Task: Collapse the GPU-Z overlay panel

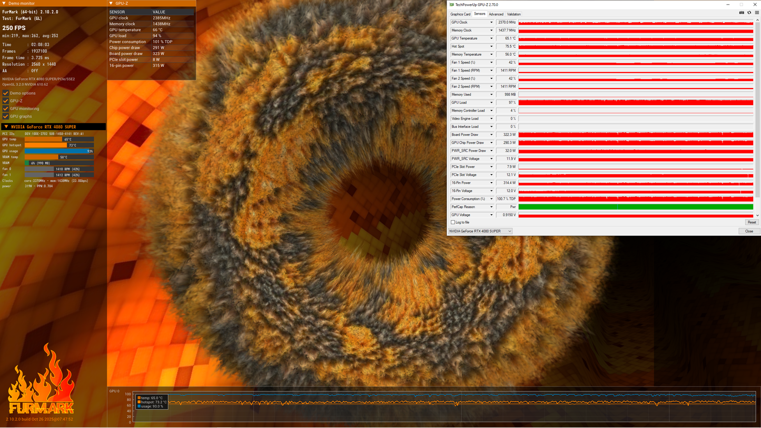Action: (x=111, y=3)
